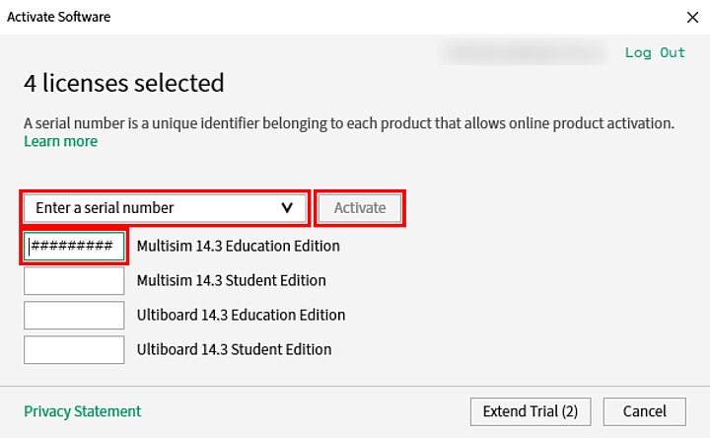Image resolution: width=710 pixels, height=438 pixels.
Task: Focus the Multisim 14.3 Education Edition serial field
Action: point(74,246)
